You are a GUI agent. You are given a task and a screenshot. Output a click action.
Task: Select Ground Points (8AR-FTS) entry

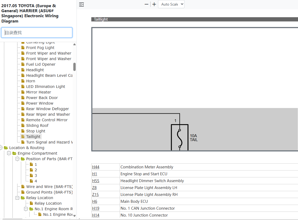pos(49,192)
